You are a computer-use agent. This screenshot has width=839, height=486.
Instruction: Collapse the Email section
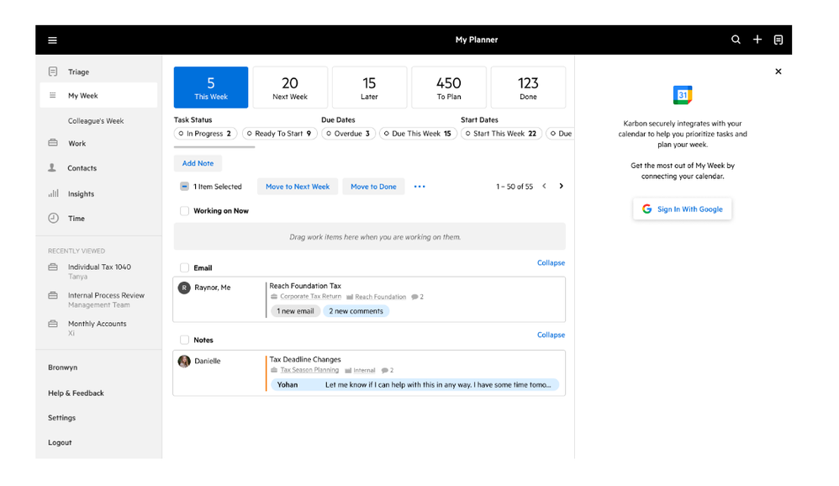pyautogui.click(x=551, y=263)
